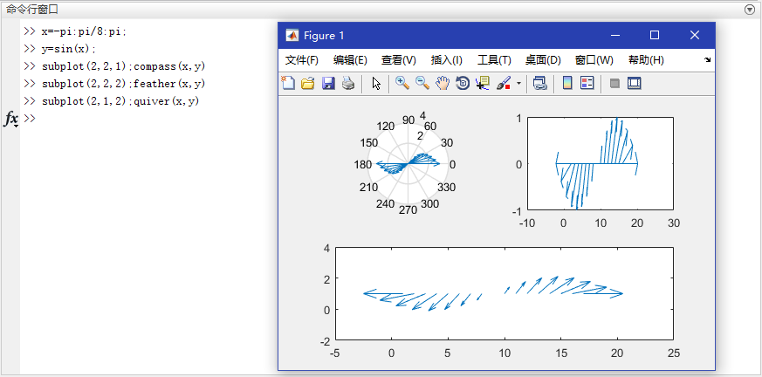Close the Figure 1 window

tap(695, 35)
